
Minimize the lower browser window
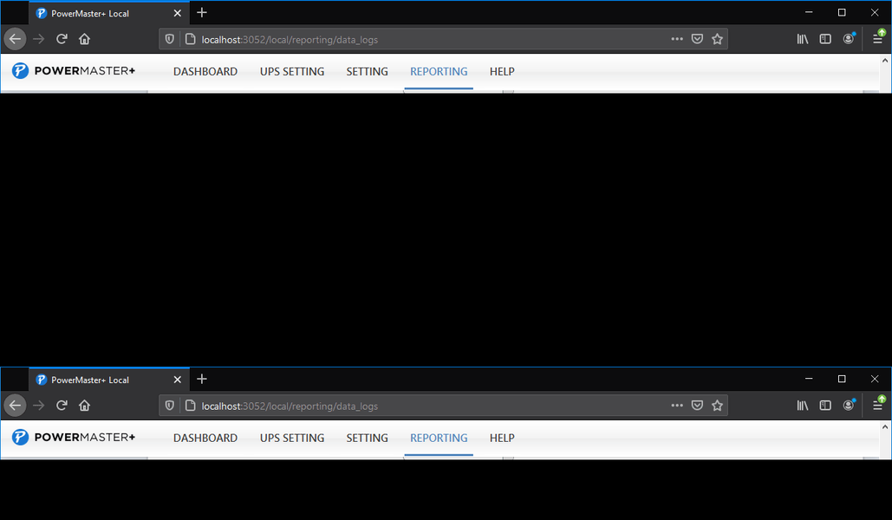[809, 379]
